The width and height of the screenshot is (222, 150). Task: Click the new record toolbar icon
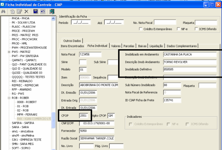(12, 11)
